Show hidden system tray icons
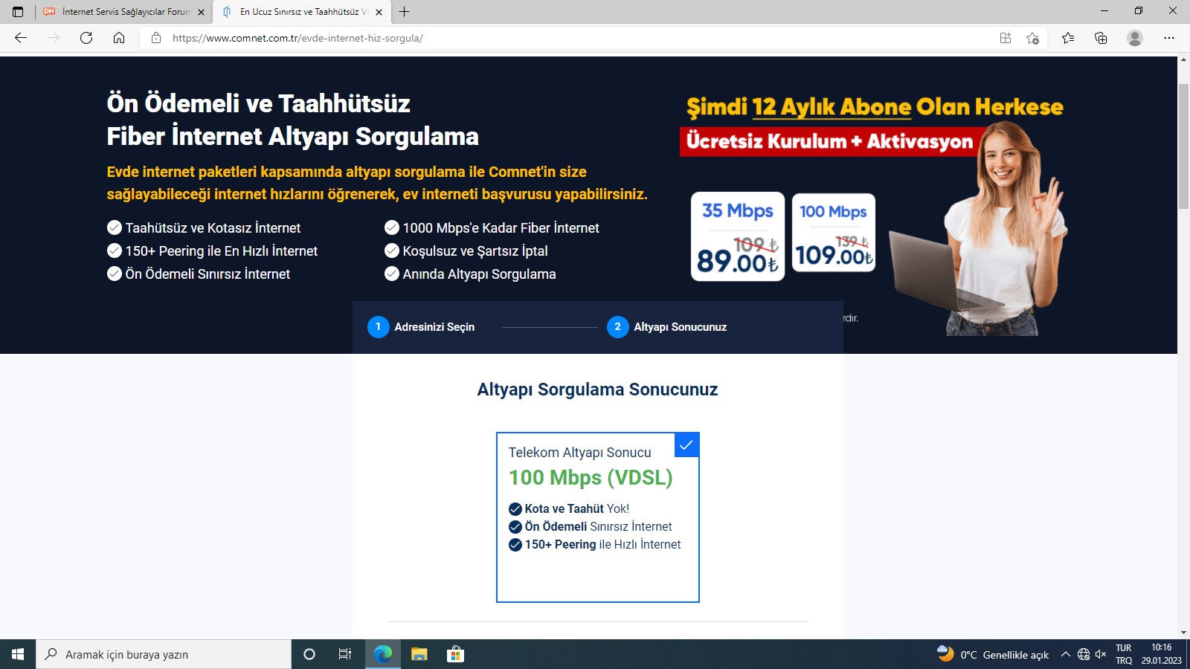Screen dimensions: 1190x669 1065,654
